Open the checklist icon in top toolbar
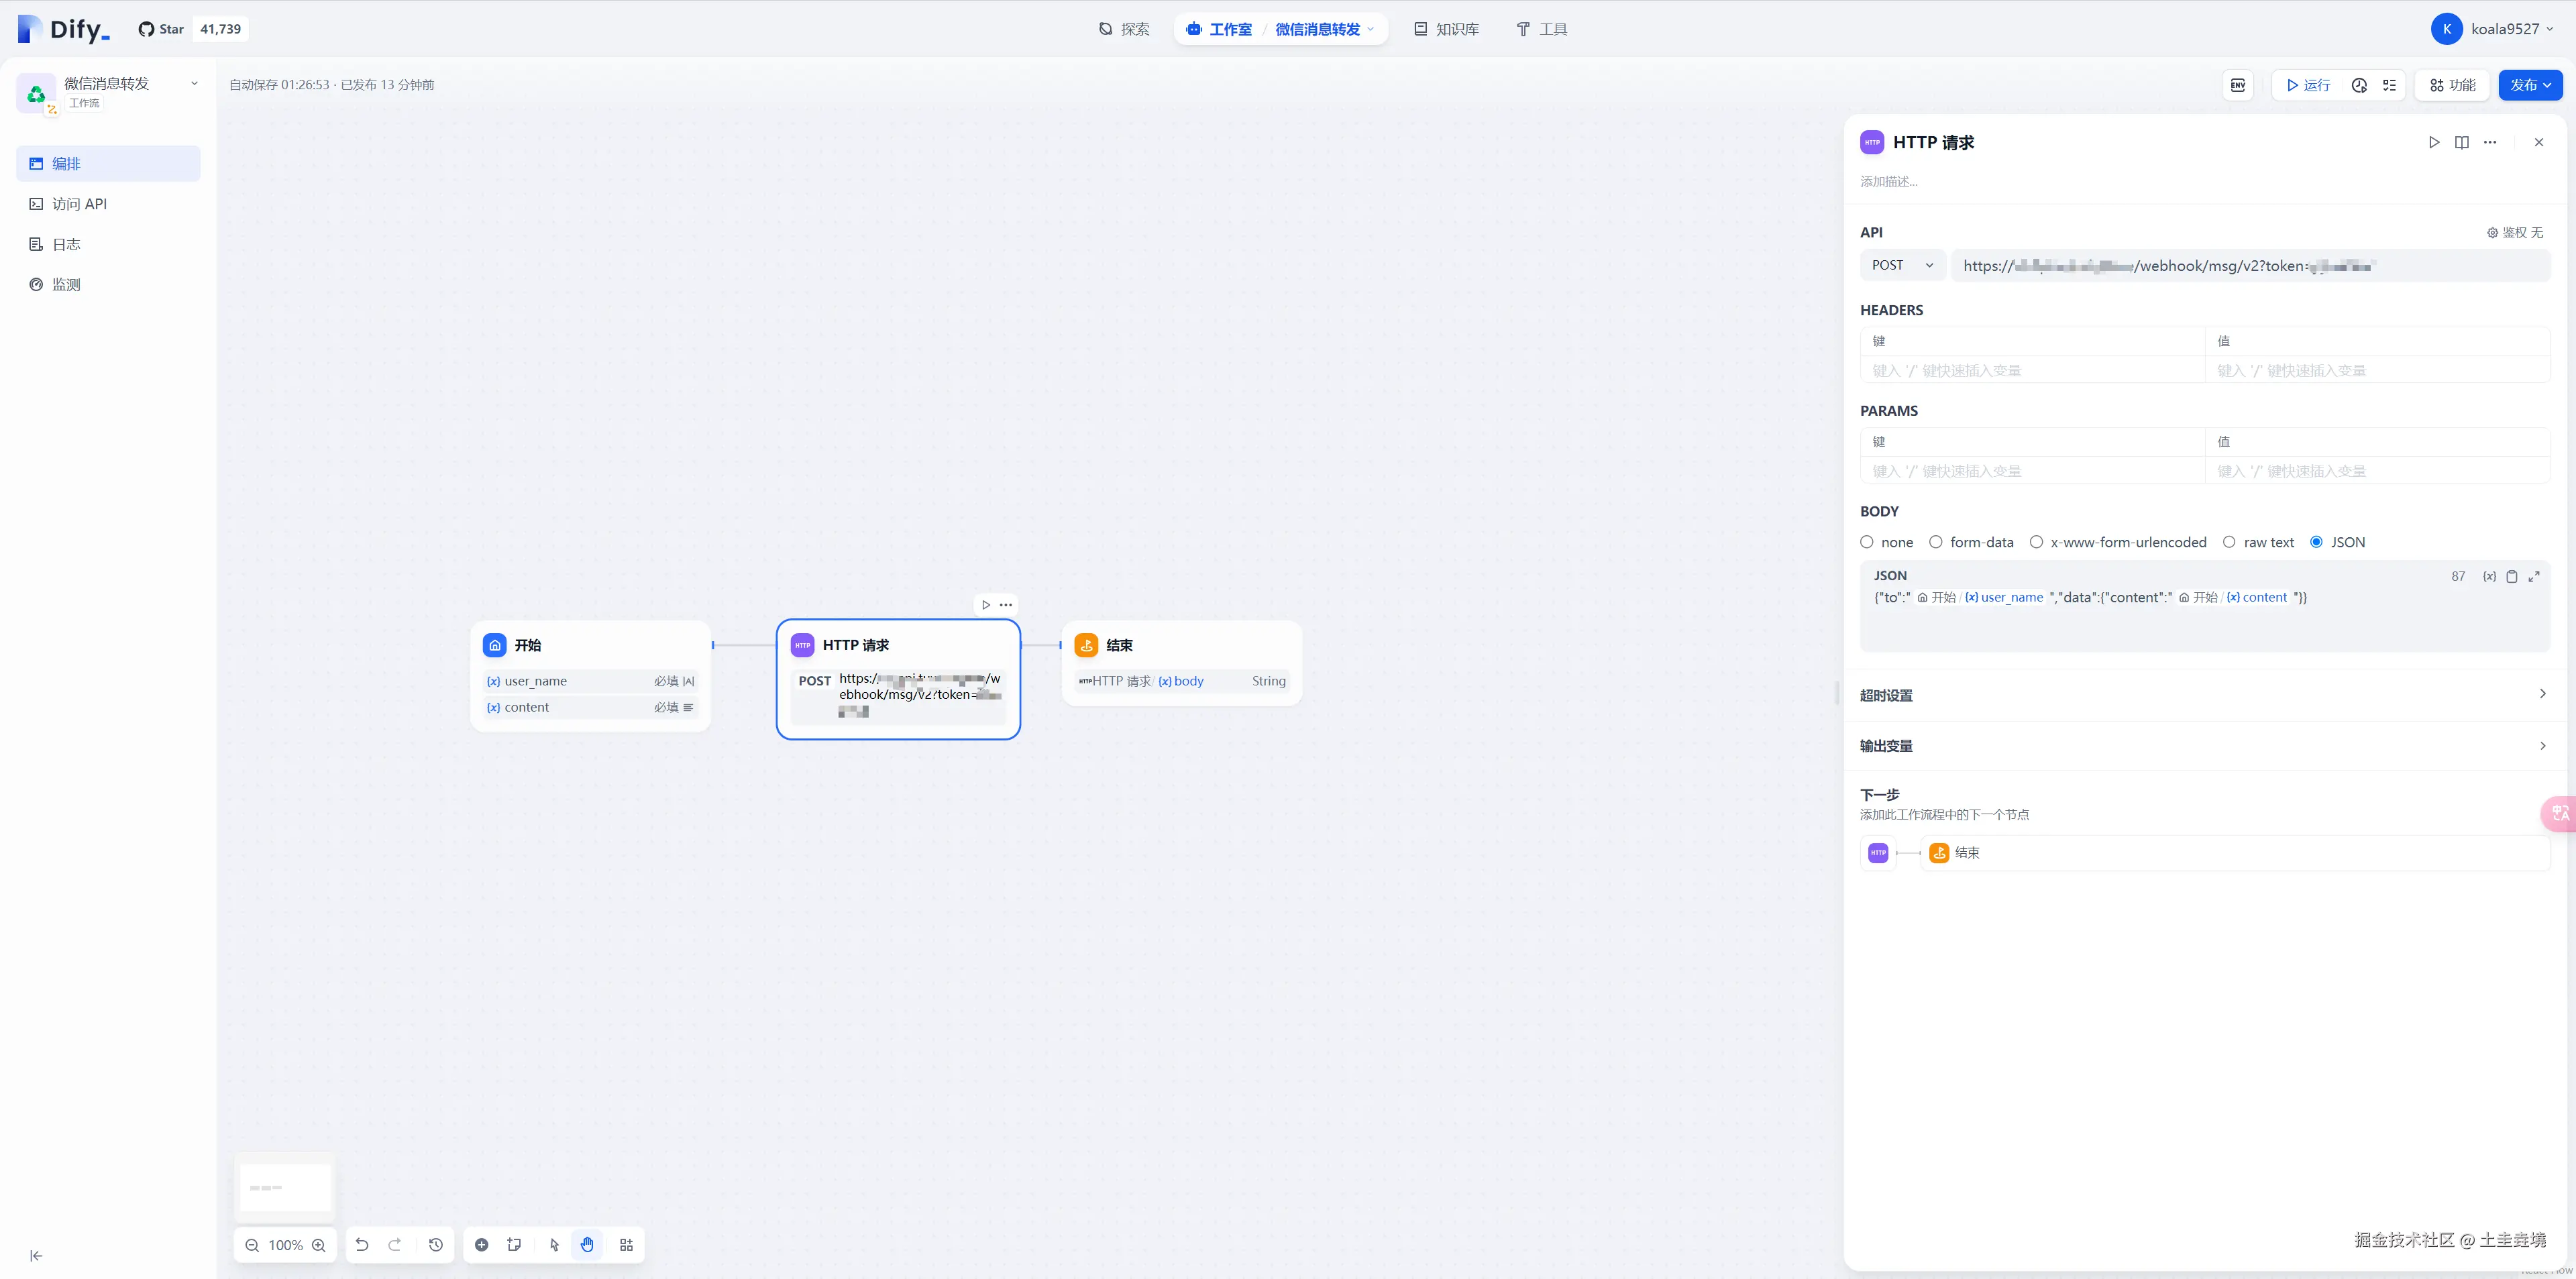This screenshot has height=1279, width=2576. tap(2389, 85)
